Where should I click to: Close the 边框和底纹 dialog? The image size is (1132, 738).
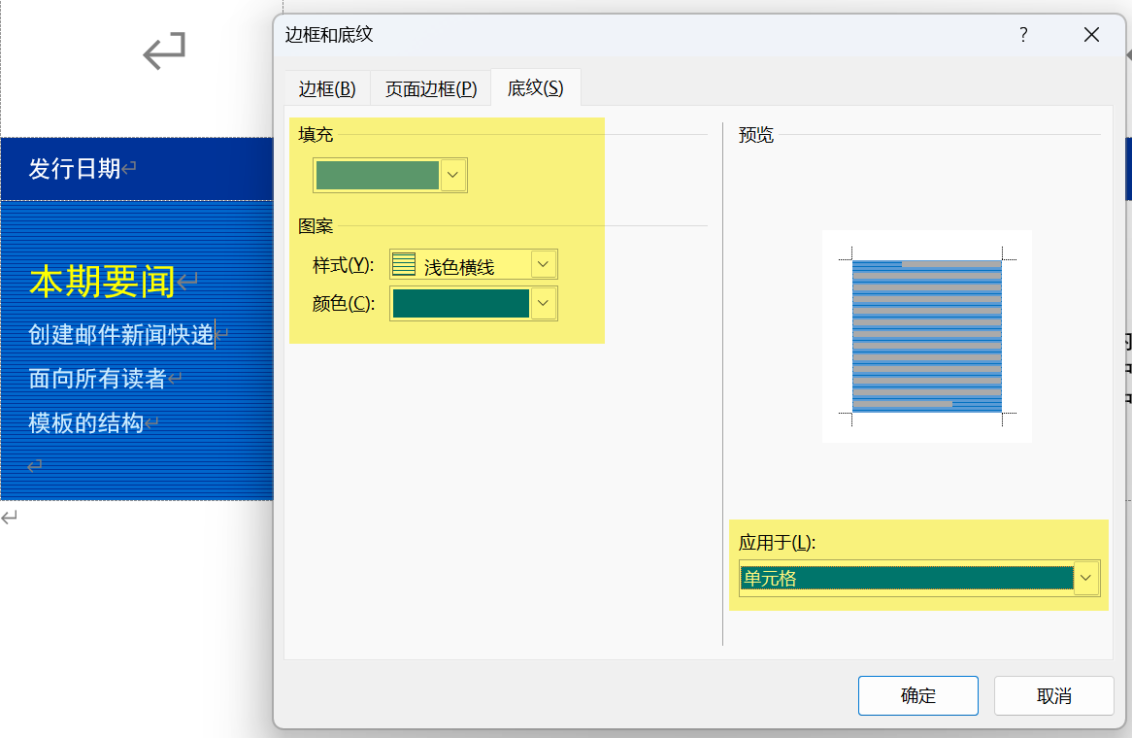click(1091, 35)
